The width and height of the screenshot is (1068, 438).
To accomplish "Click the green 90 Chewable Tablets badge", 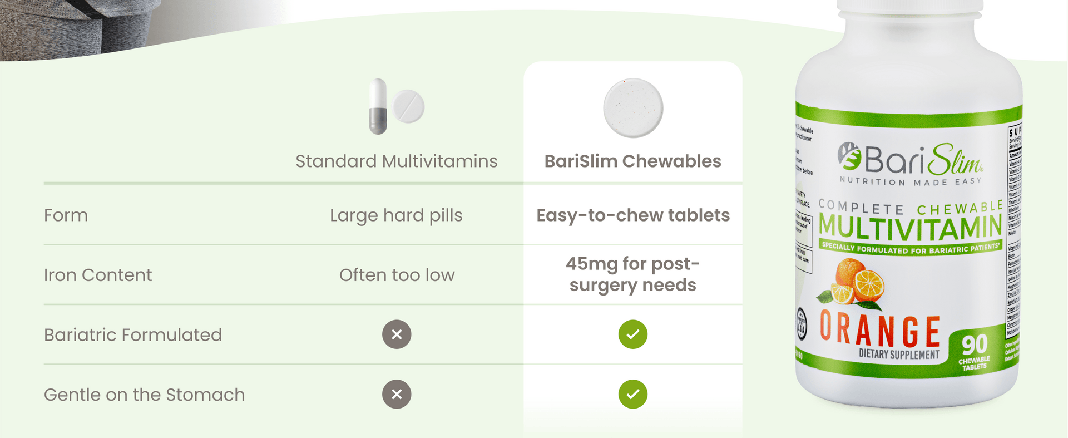I will click(974, 351).
